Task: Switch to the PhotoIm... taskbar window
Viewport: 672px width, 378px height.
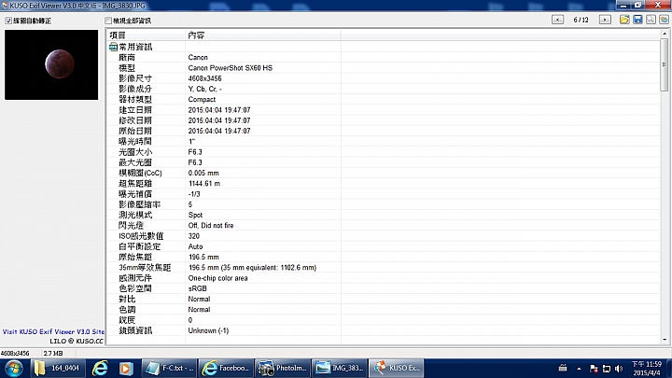Action: coord(283,368)
